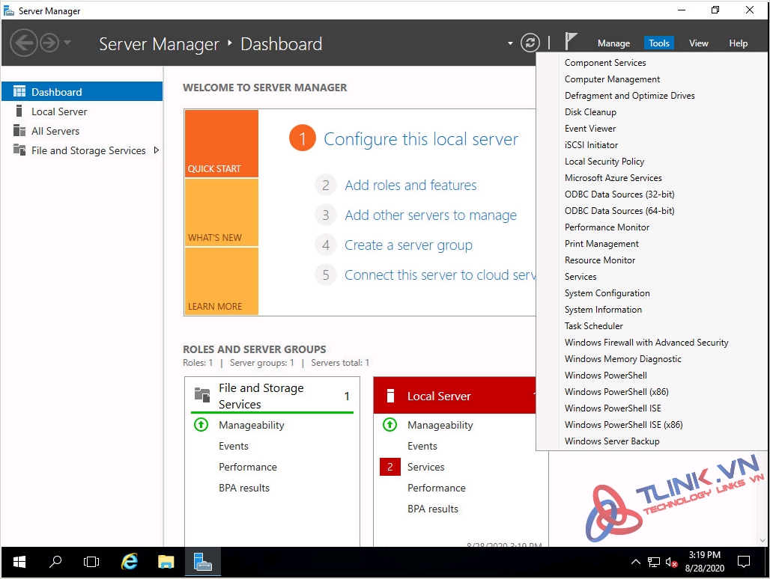Open the Manage menu
770x579 pixels.
[x=613, y=43]
